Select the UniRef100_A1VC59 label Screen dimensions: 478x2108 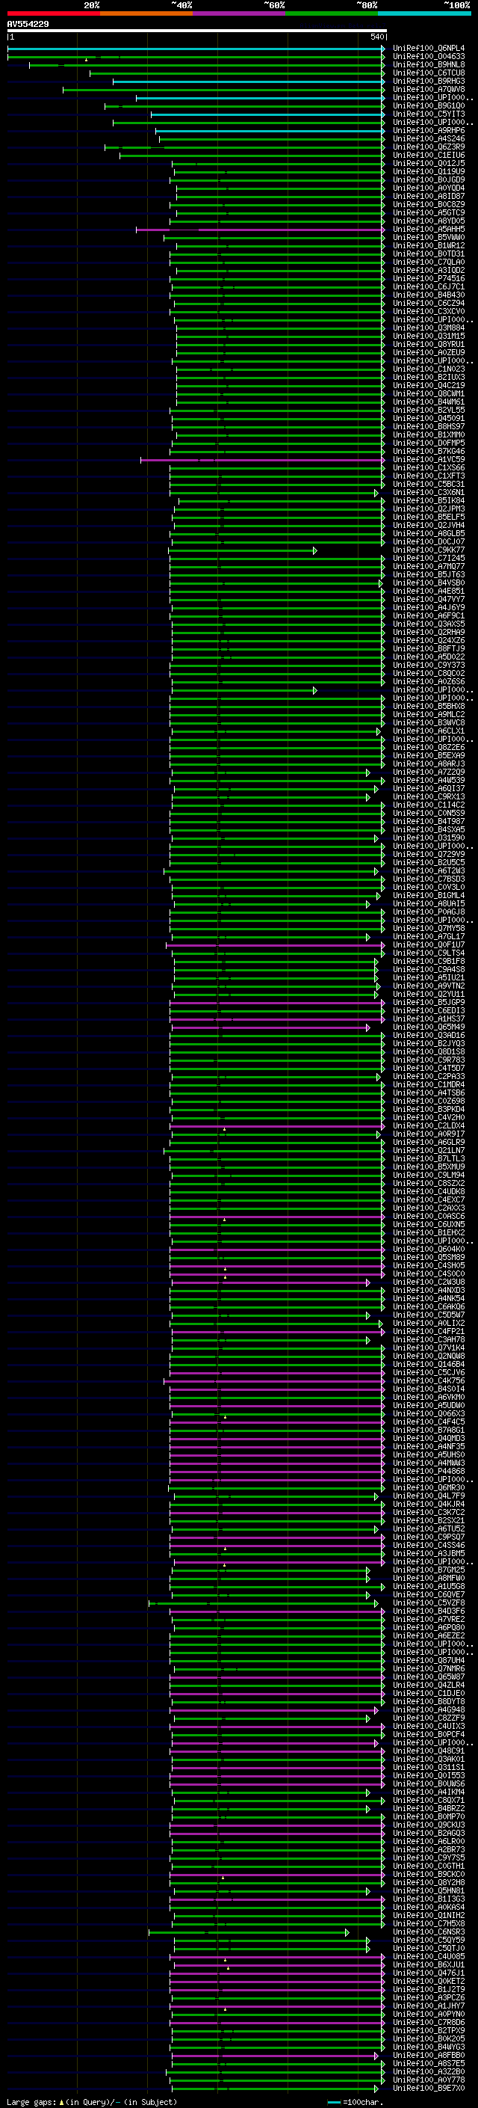[428, 459]
